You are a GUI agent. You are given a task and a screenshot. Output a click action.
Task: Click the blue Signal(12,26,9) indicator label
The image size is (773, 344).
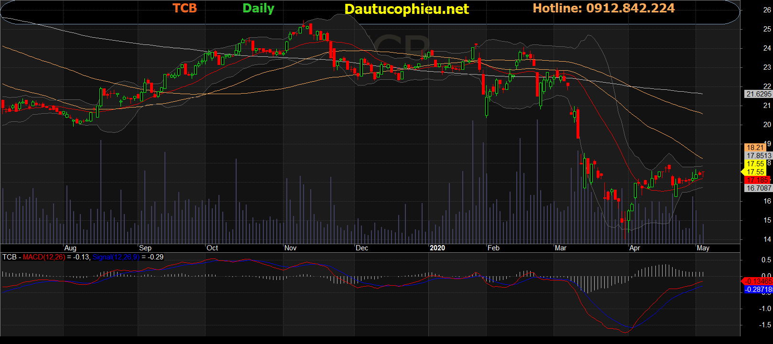(x=116, y=257)
